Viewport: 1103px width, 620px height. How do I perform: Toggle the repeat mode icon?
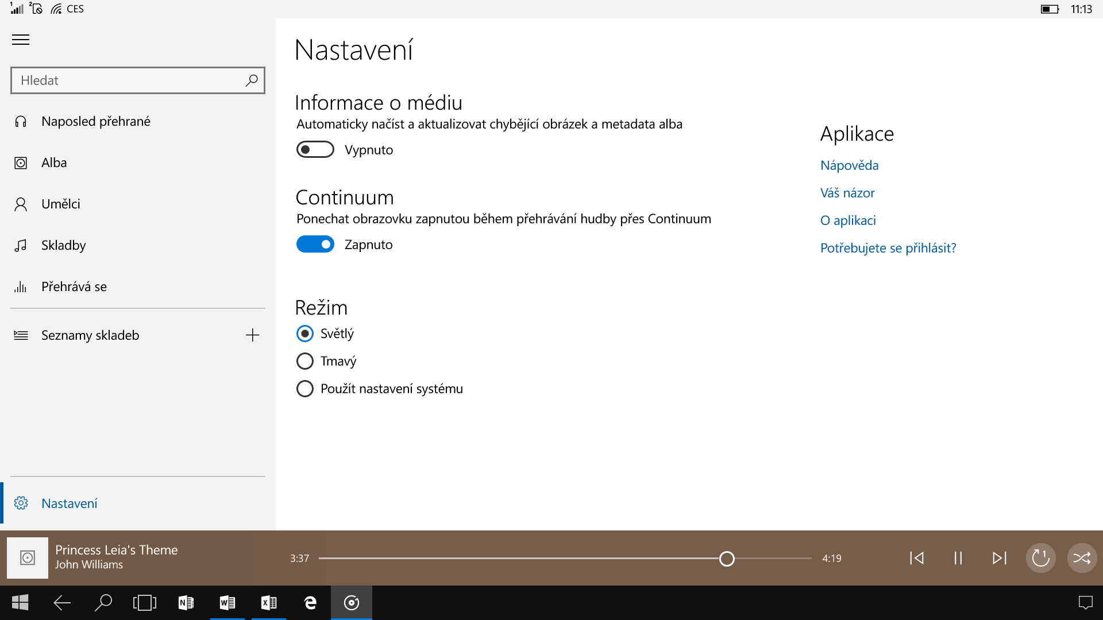(x=1040, y=557)
